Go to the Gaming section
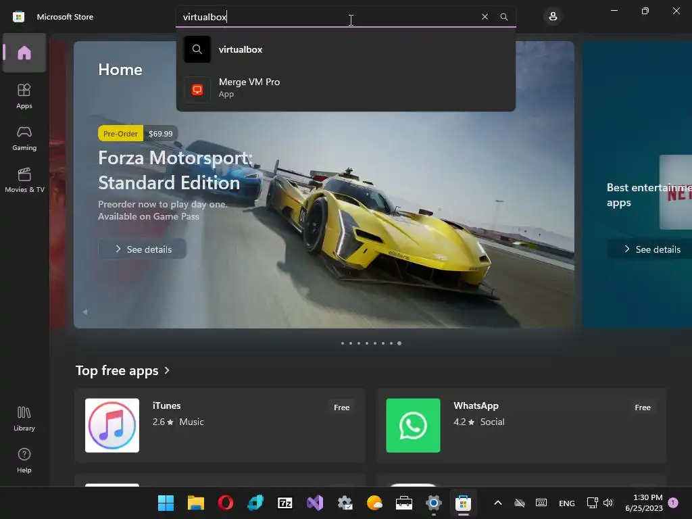Screen dimensions: 692x519 tap(24, 139)
